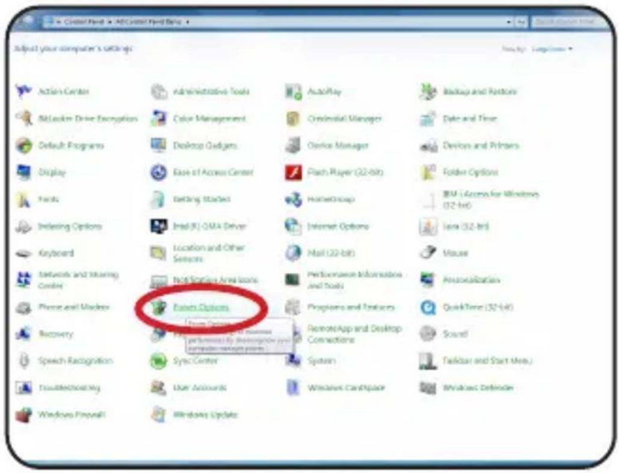Viewport: 619px width, 473px height.
Task: Open Getting Started icon
Action: coord(159,199)
